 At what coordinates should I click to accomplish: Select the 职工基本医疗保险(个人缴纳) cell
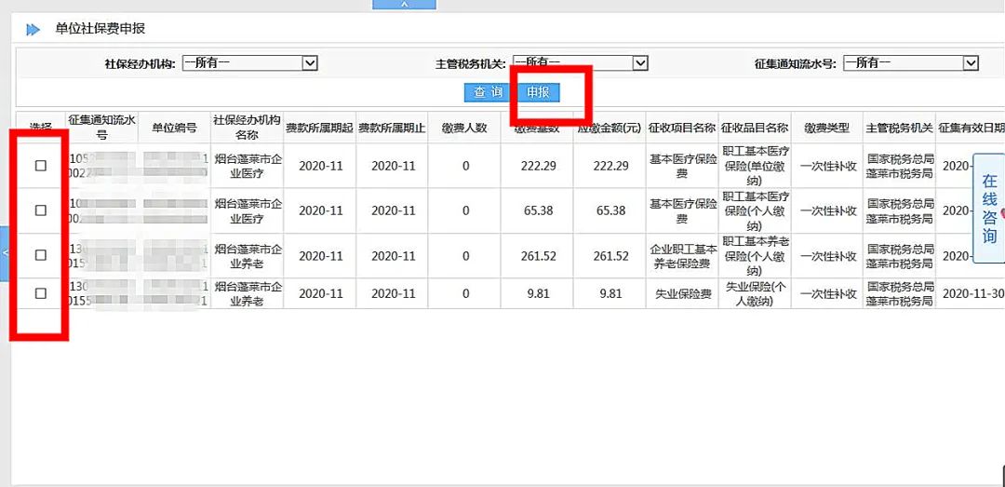click(x=755, y=210)
